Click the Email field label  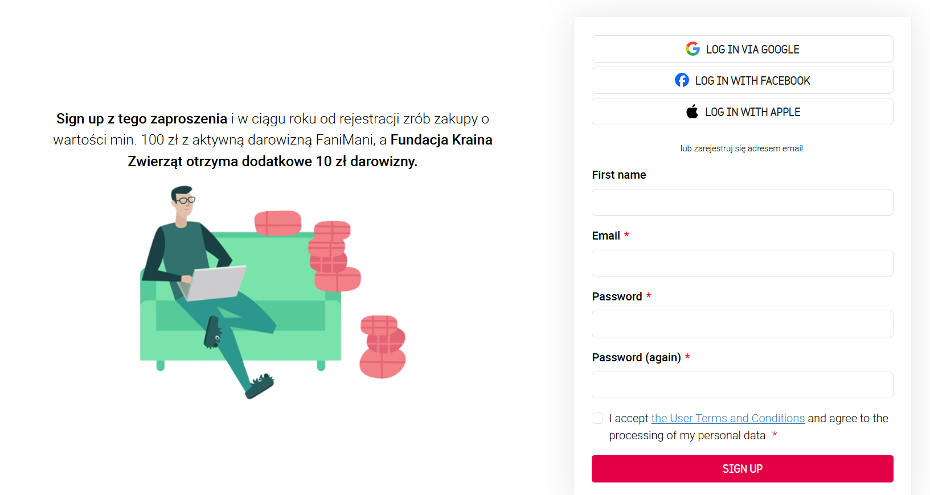[x=606, y=236]
